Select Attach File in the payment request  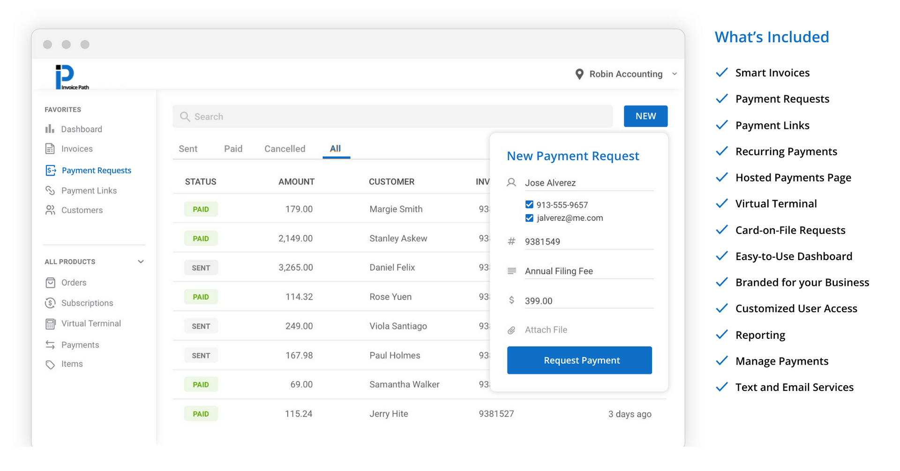click(545, 329)
